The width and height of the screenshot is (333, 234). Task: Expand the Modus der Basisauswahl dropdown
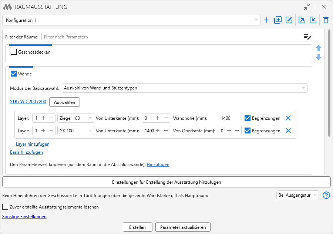[x=185, y=88]
